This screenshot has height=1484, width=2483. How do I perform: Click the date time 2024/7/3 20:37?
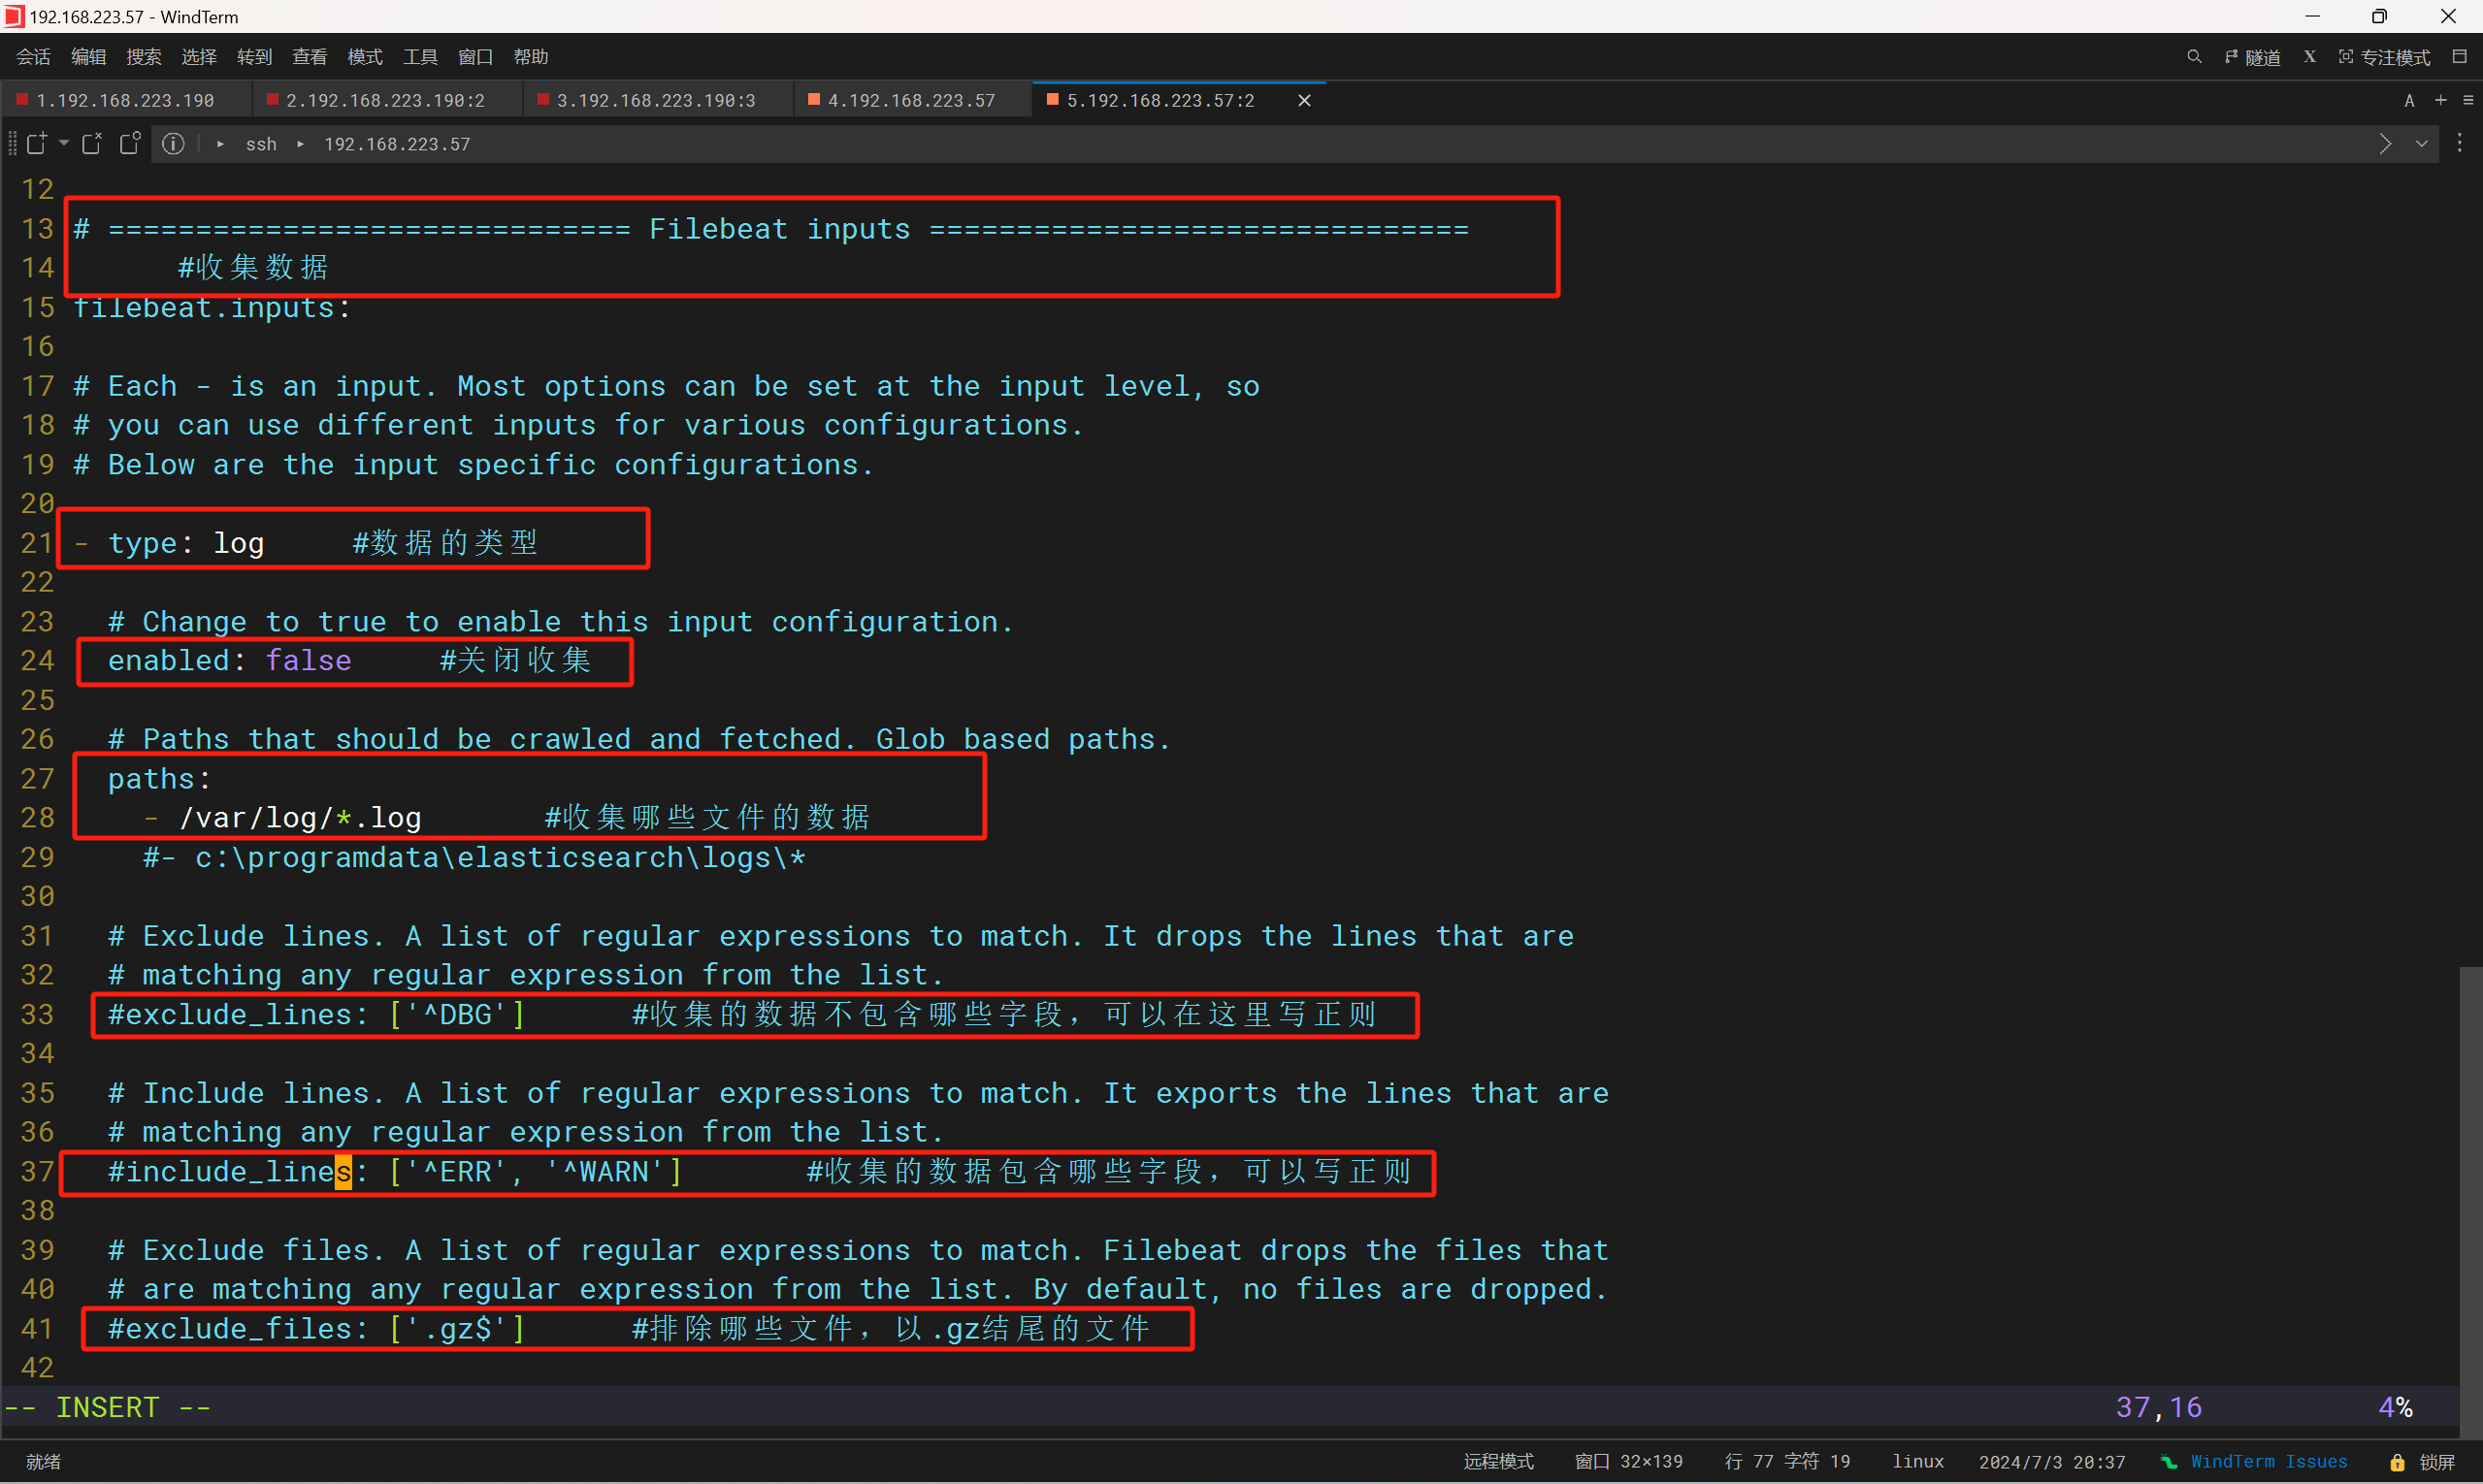click(x=2052, y=1461)
